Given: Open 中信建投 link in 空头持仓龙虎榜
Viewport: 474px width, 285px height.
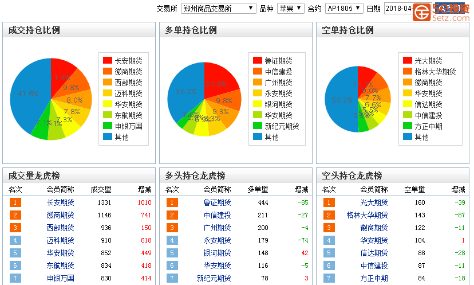Looking at the screenshot, I should tap(374, 266).
